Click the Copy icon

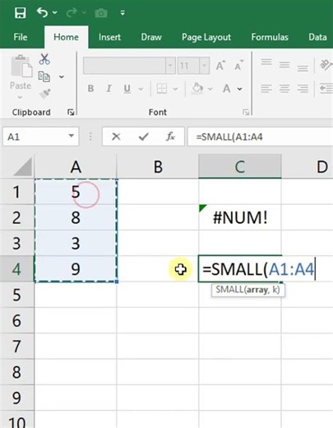(44, 77)
